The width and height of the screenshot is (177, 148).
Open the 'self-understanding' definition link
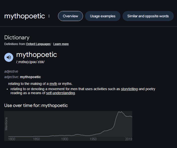(x=60, y=93)
